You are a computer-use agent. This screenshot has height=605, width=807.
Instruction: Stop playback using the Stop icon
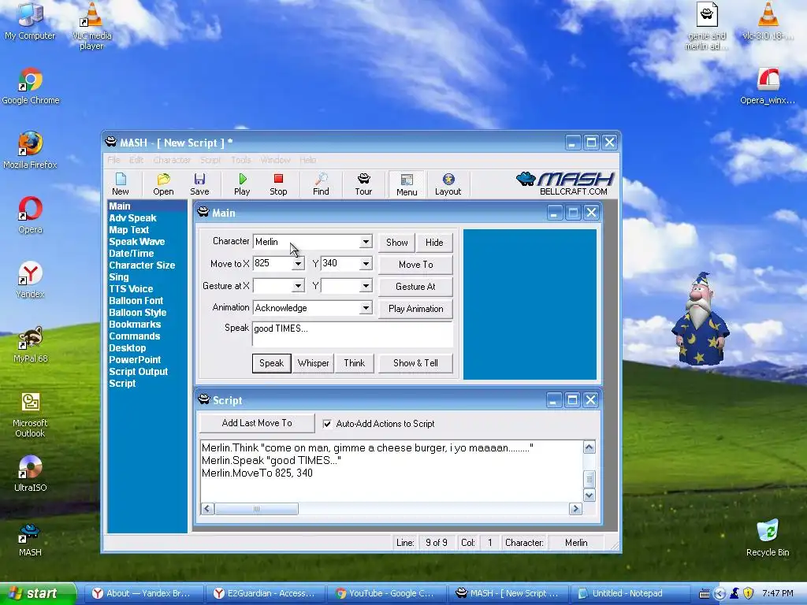point(278,184)
